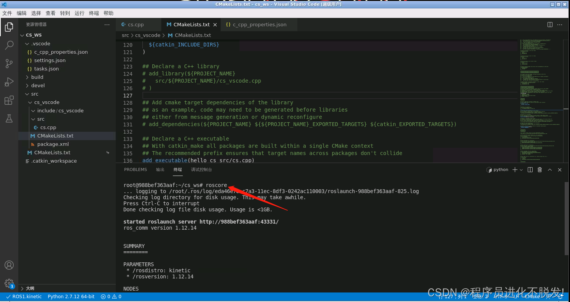Kill the terminal with trash icon
570x302 pixels.
click(x=540, y=170)
